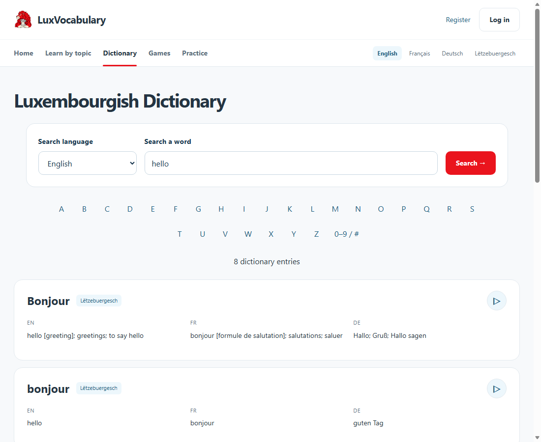Image resolution: width=541 pixels, height=442 pixels.
Task: Browse entries for letter M
Action: pyautogui.click(x=335, y=209)
